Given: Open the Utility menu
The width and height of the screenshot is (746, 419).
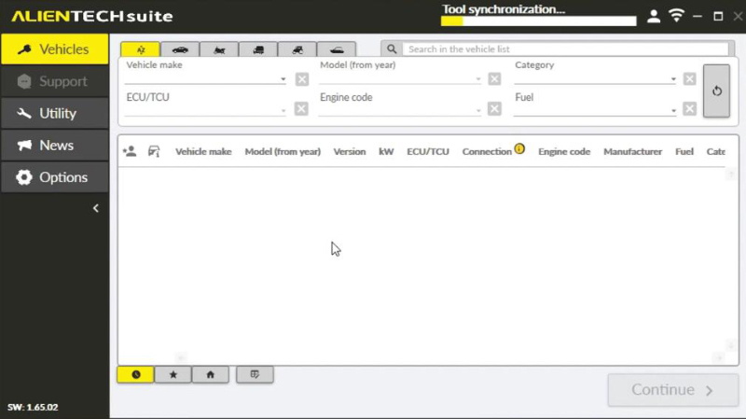Looking at the screenshot, I should pyautogui.click(x=55, y=113).
